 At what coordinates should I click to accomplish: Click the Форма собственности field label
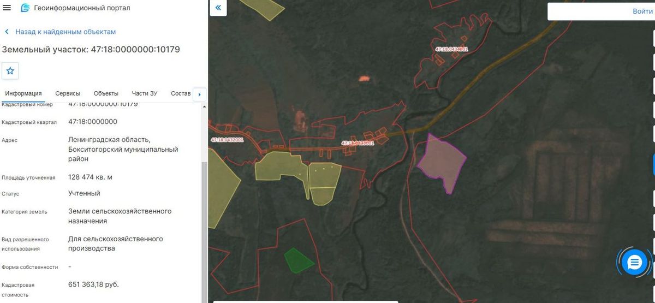tap(30, 267)
